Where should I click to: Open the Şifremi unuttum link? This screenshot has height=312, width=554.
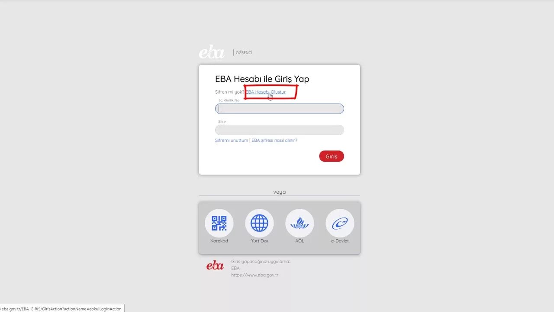[x=232, y=140]
